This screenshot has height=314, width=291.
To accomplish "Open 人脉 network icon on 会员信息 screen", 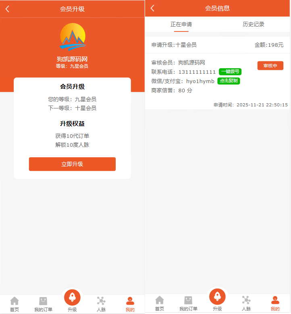I will pos(246,300).
